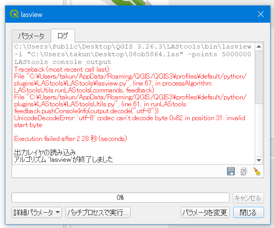This screenshot has width=274, height=228.
Task: Click the UnicodeDecodeError line in log
Action: point(129,122)
